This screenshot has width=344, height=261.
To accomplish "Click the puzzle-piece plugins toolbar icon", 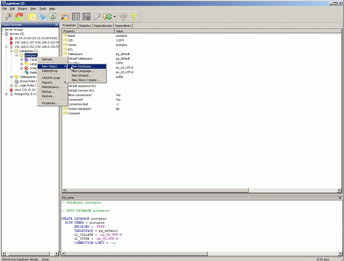I will pos(107,17).
